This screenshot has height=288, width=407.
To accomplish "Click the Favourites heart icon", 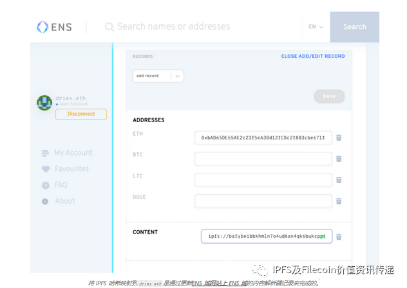I will pos(46,169).
